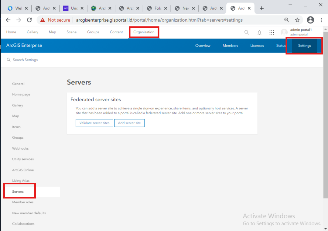
Task: Open Utility services in settings sidebar
Action: 23,159
